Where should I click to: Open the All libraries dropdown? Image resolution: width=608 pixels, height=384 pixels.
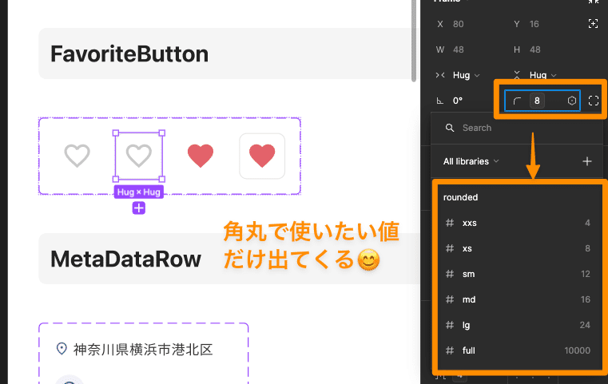tap(471, 161)
